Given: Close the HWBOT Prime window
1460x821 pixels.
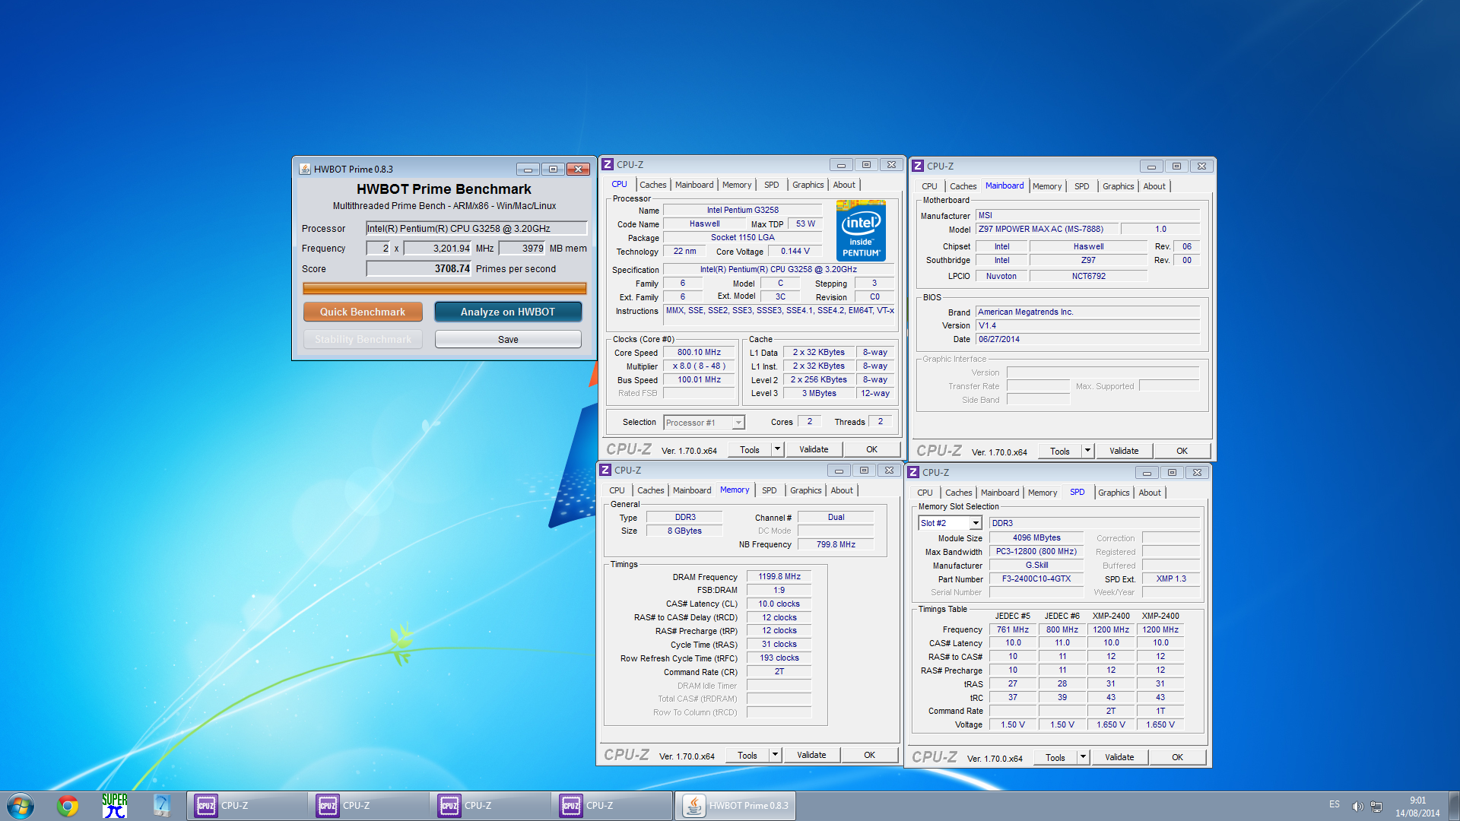Looking at the screenshot, I should 578,169.
